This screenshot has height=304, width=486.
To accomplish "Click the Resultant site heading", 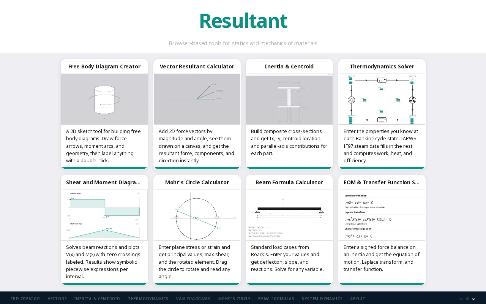I will pyautogui.click(x=243, y=21).
